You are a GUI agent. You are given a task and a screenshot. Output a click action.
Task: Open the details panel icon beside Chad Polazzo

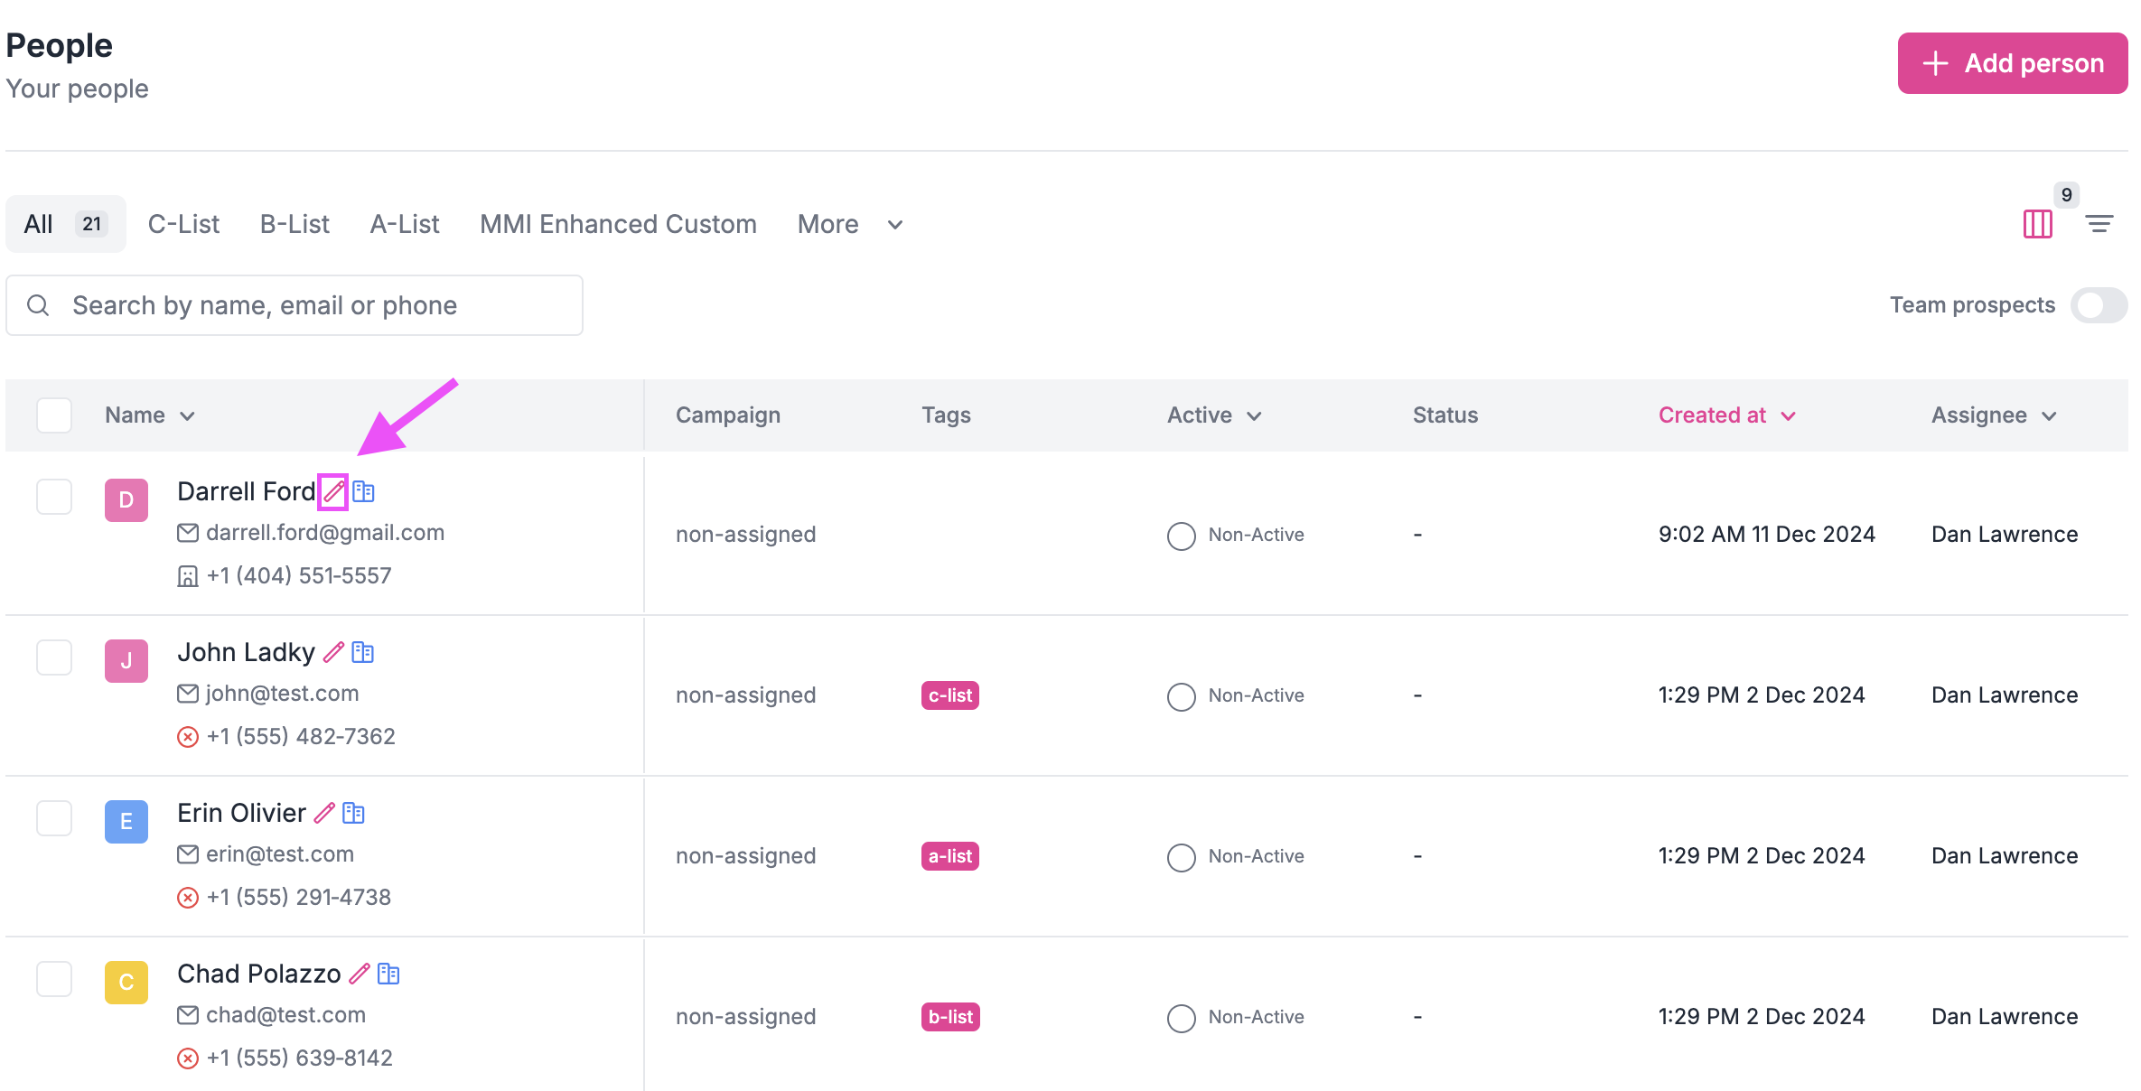[388, 974]
